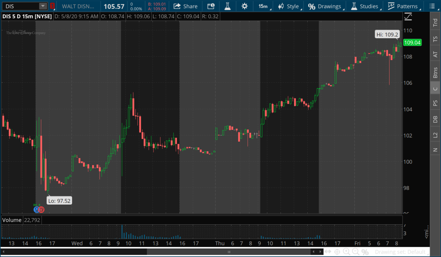Click the percent icon in bottom bar
Viewport: 441px width, 257px height.
tap(365, 252)
